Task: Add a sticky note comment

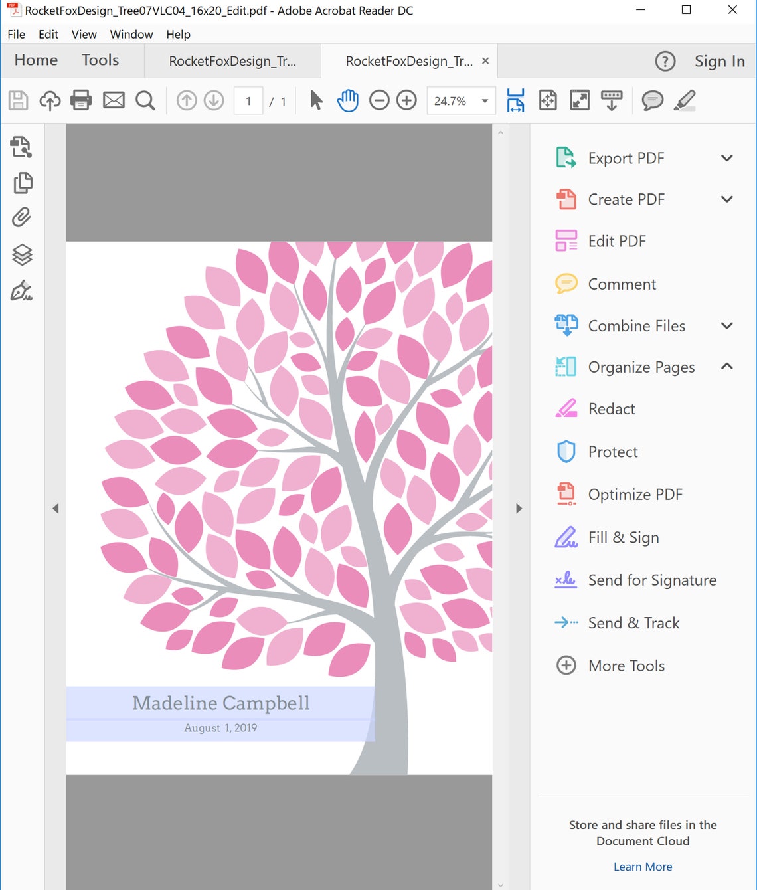Action: (x=652, y=100)
